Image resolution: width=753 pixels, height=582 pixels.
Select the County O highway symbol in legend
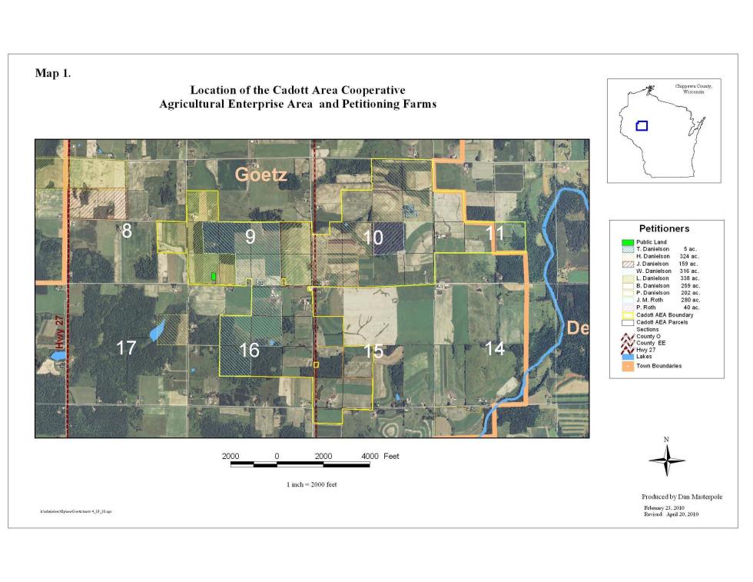tap(627, 337)
